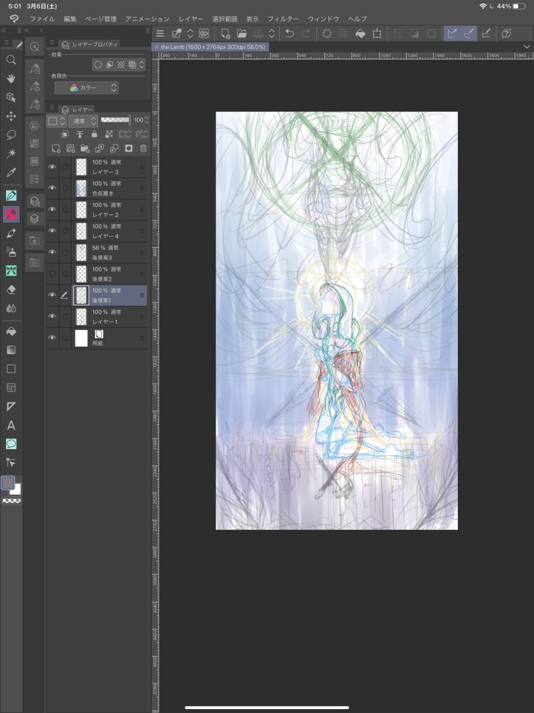The image size is (534, 713).
Task: Select the Eyedropper tool
Action: [x=11, y=172]
